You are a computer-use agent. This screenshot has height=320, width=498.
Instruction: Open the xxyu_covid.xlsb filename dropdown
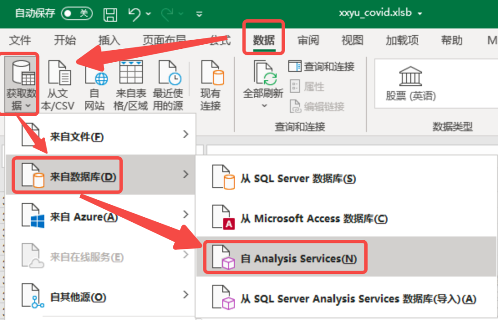(420, 14)
